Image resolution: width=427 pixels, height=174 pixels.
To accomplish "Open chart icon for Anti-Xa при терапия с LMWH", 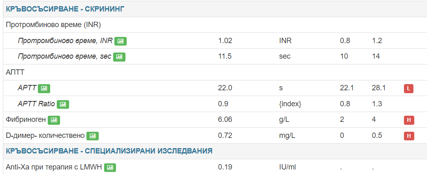I will click(110, 167).
